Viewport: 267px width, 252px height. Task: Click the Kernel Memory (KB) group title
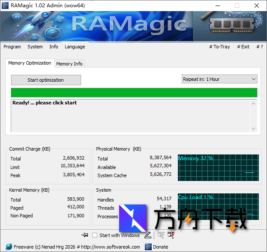[29, 190]
